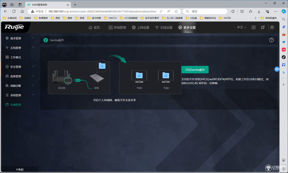Click the 开启Samba服务 button
This screenshot has height=173, width=288.
point(195,70)
